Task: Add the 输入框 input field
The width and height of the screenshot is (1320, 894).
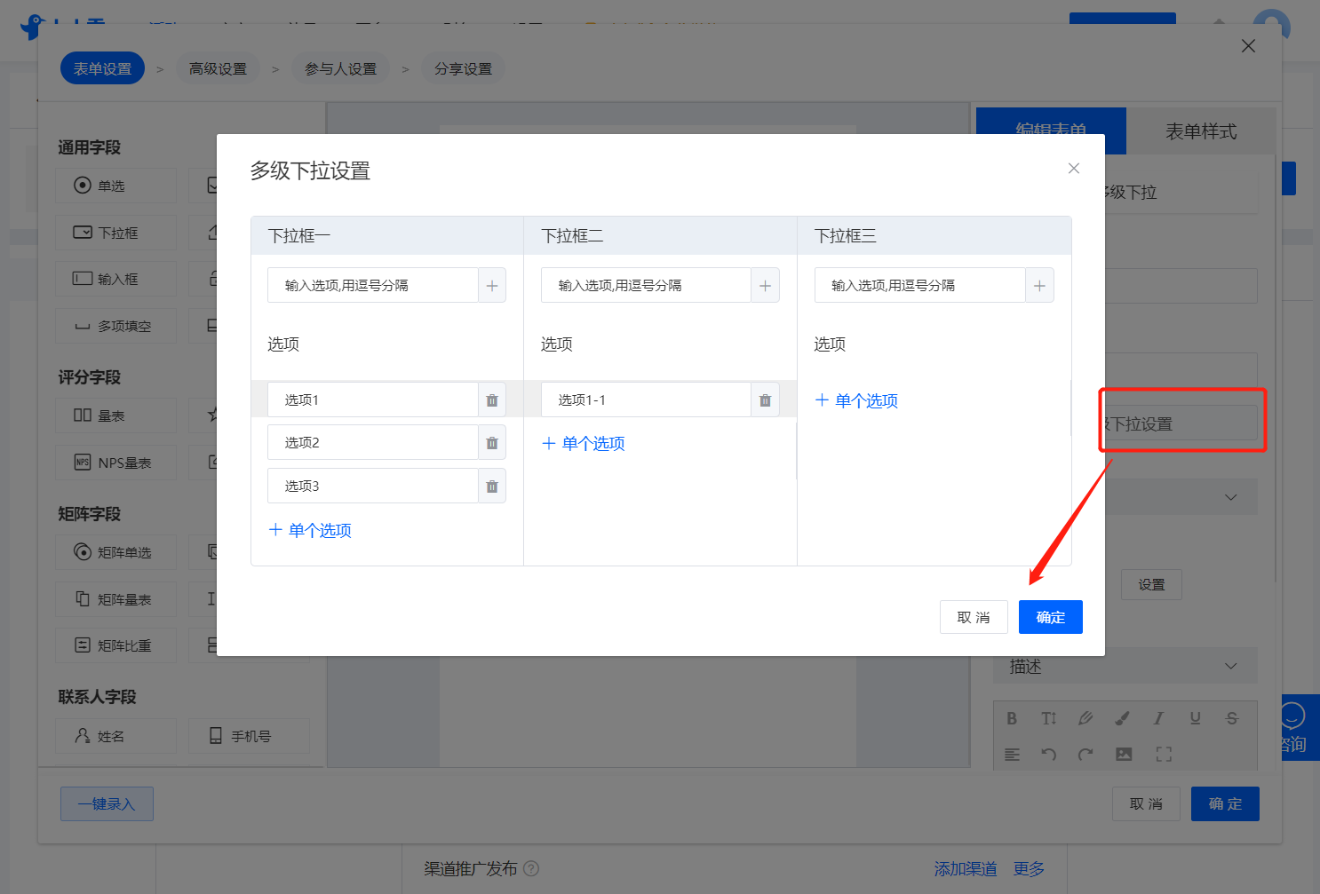Action: click(115, 279)
